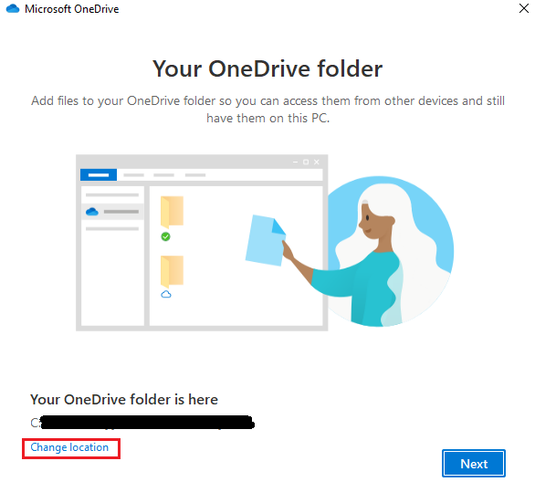Close the Microsoft OneDrive dialog

[524, 8]
